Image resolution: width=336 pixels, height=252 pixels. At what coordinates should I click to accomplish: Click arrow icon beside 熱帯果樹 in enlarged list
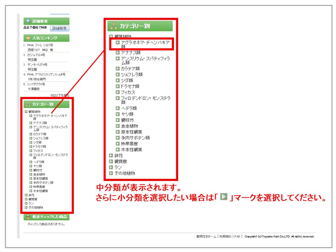[118, 143]
